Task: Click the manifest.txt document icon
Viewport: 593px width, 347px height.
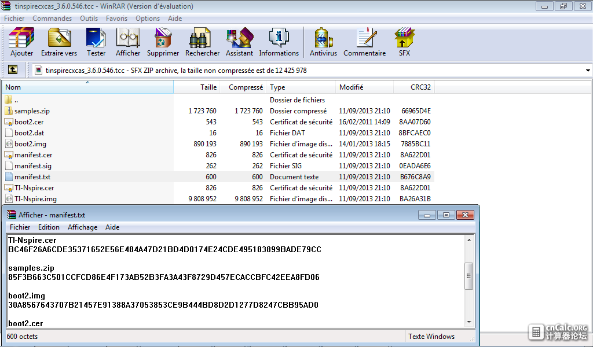Action: [x=9, y=176]
